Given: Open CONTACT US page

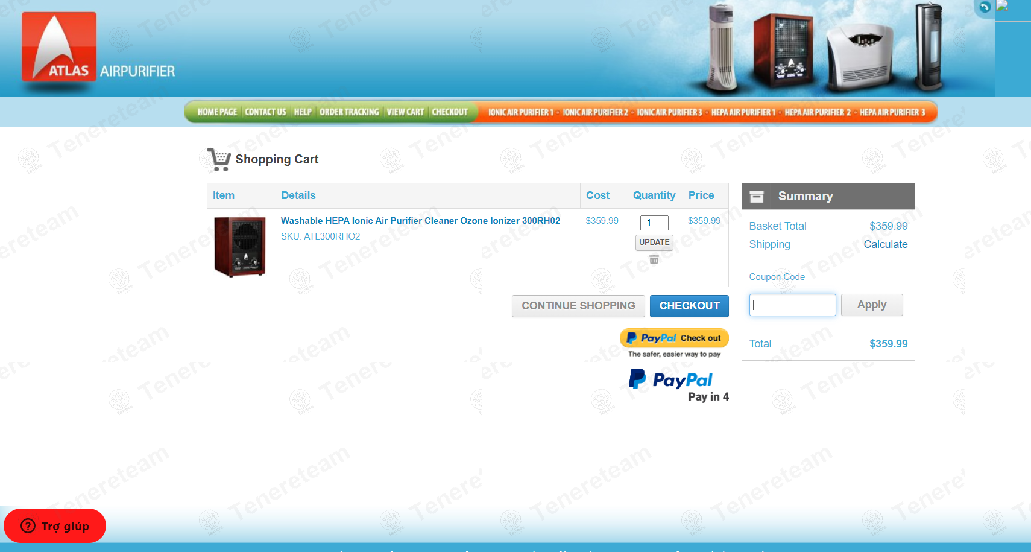Looking at the screenshot, I should [265, 112].
